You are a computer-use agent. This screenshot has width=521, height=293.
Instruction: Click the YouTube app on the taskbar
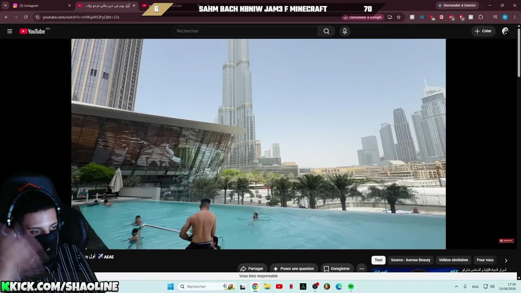pyautogui.click(x=279, y=286)
